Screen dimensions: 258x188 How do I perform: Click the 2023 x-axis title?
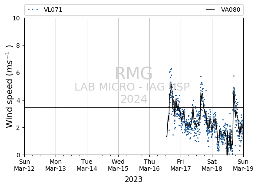[x=134, y=179]
